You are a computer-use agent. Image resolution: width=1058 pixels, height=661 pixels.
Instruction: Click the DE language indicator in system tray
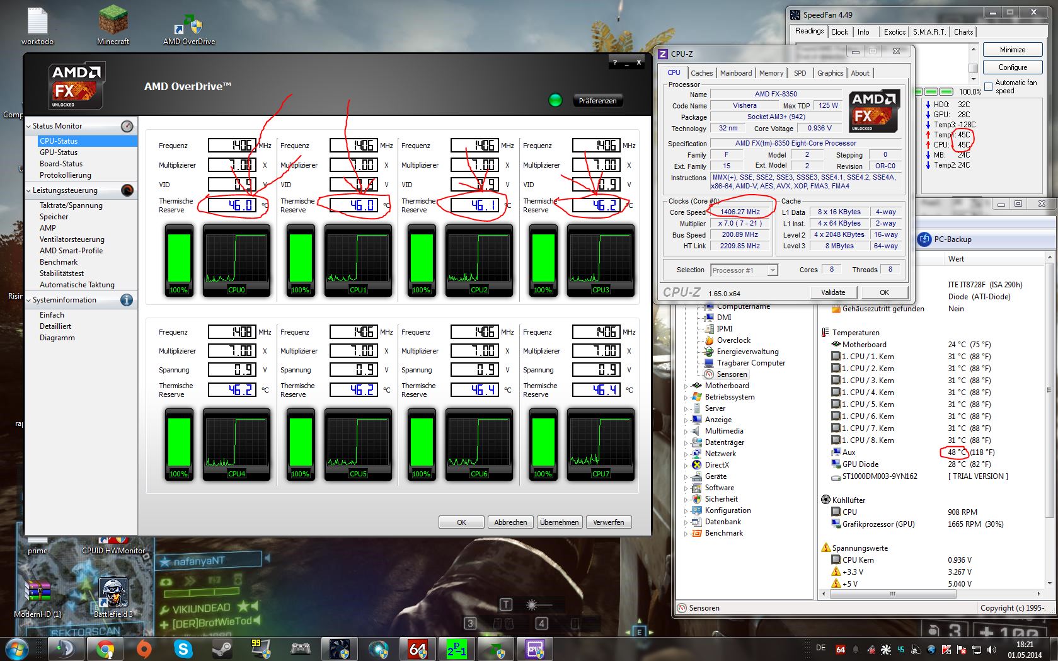click(x=820, y=648)
